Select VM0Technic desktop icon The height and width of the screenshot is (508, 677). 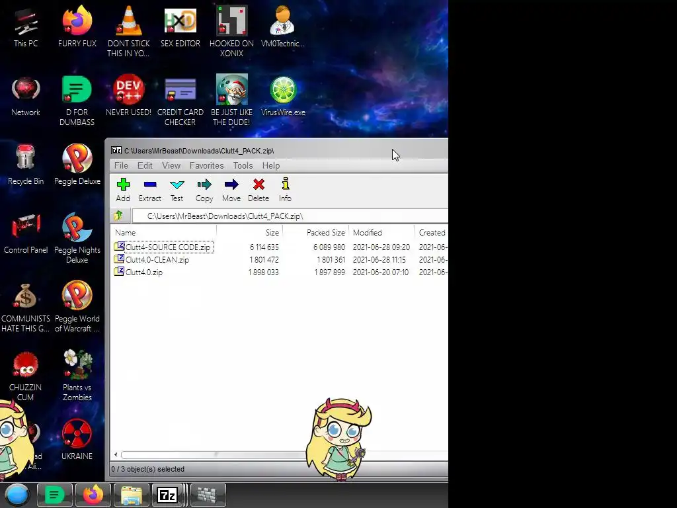pyautogui.click(x=283, y=26)
